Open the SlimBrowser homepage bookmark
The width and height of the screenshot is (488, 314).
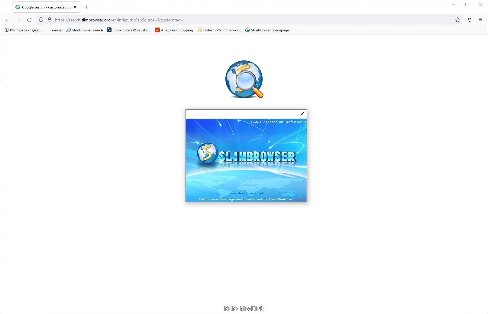click(x=267, y=30)
